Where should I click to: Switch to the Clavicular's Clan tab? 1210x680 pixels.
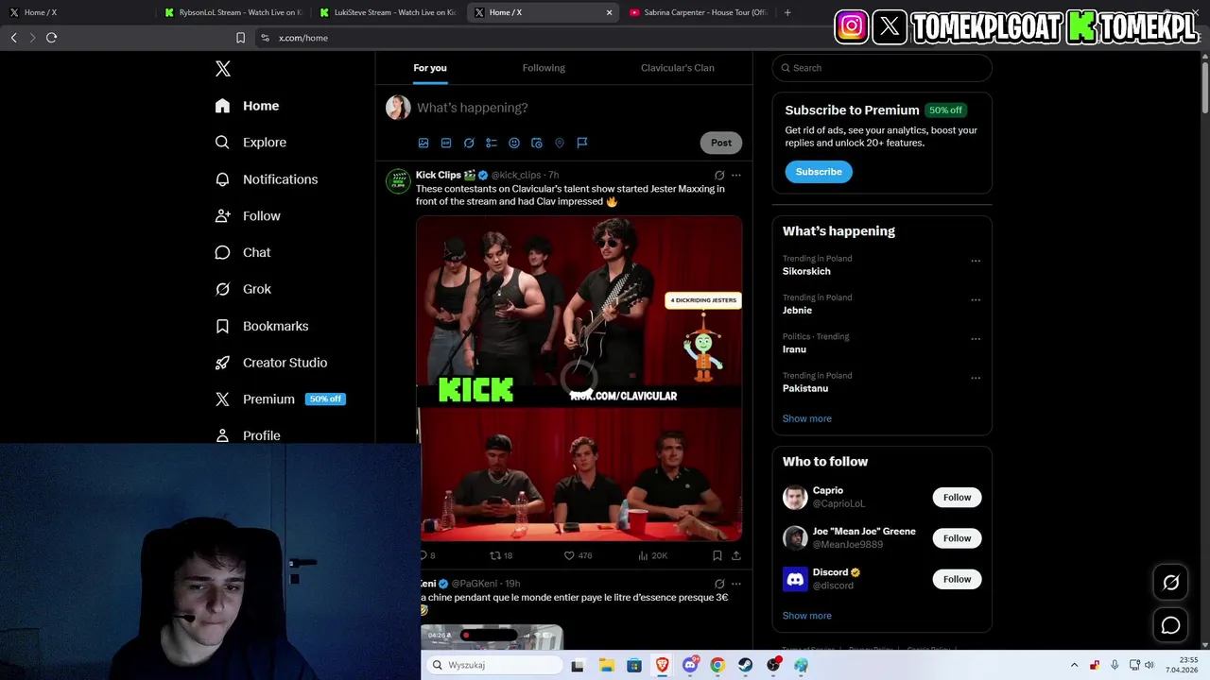(x=678, y=68)
